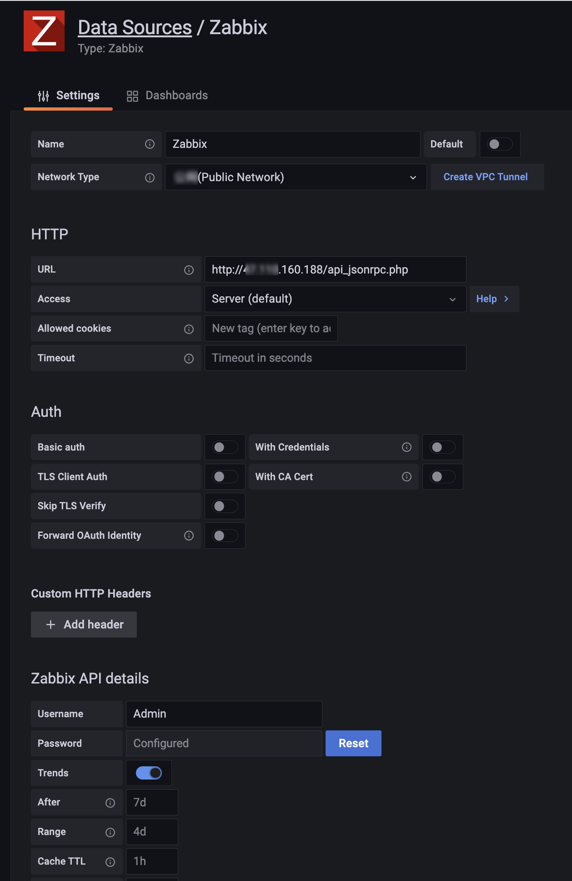Click the With CA Cert info icon
The width and height of the screenshot is (572, 881).
406,476
